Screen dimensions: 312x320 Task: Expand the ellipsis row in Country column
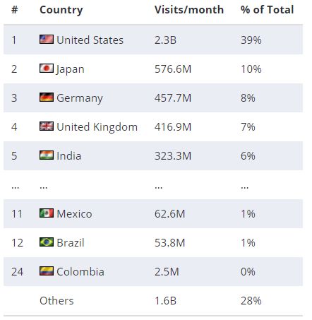(44, 187)
